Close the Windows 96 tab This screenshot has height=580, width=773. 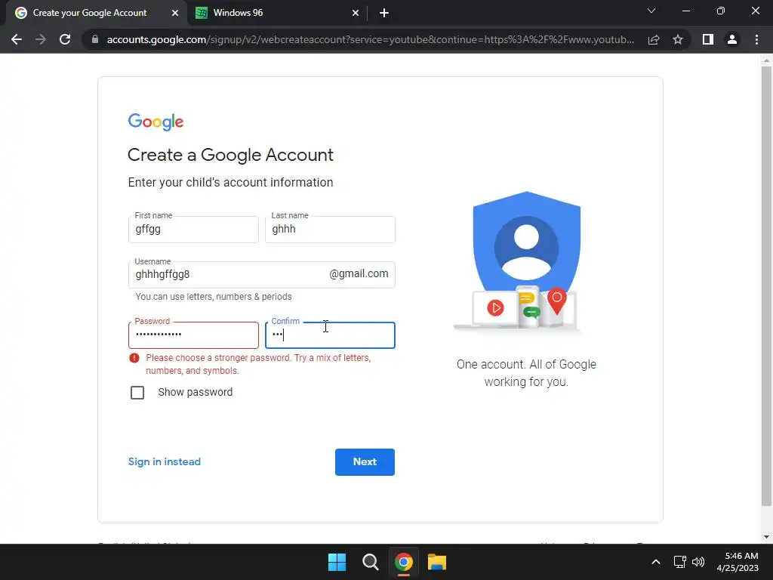(356, 13)
